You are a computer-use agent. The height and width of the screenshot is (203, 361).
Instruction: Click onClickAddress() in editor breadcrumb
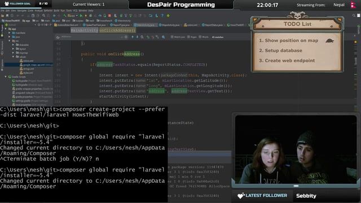tap(117, 30)
